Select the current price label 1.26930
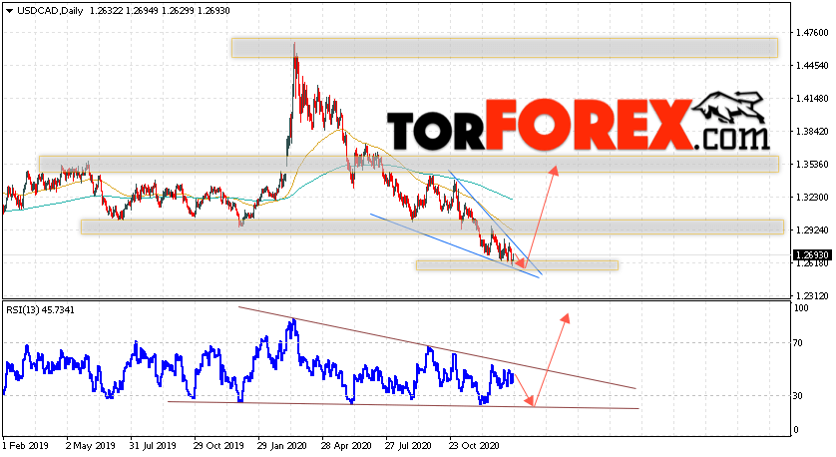836x457 pixels. (x=811, y=254)
